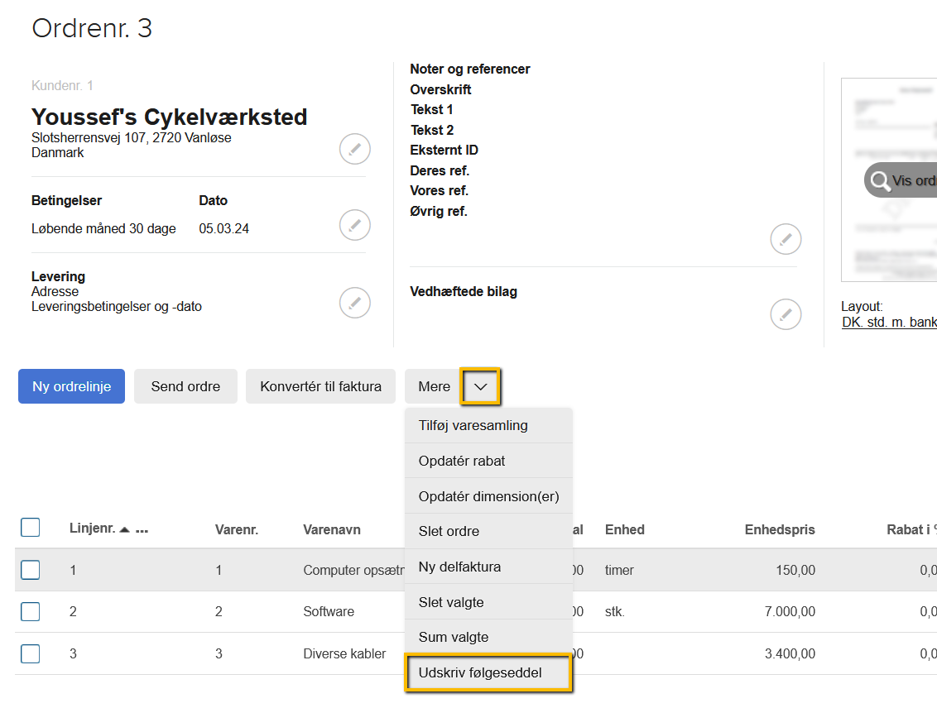Click pencil icon for Vedhæftede bilag

(x=786, y=314)
